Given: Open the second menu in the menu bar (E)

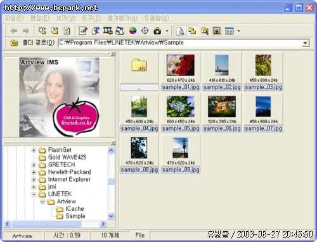Looking at the screenshot, I should point(40,18).
